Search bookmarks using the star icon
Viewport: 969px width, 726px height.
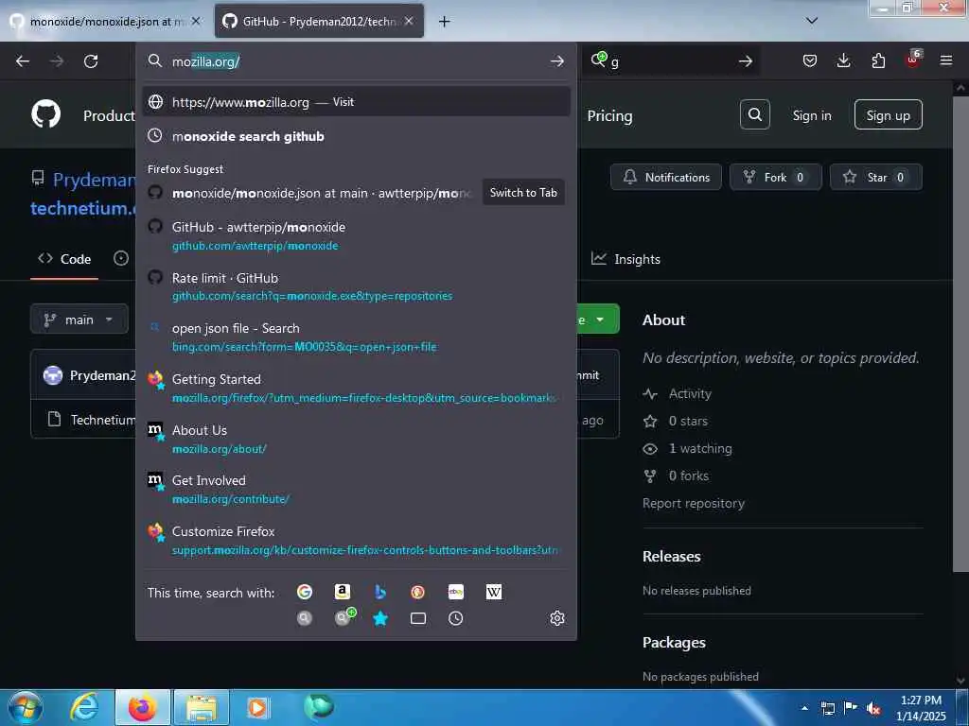coord(380,618)
